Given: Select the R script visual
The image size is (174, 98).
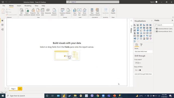Looking at the screenshot, I should click(x=144, y=36).
